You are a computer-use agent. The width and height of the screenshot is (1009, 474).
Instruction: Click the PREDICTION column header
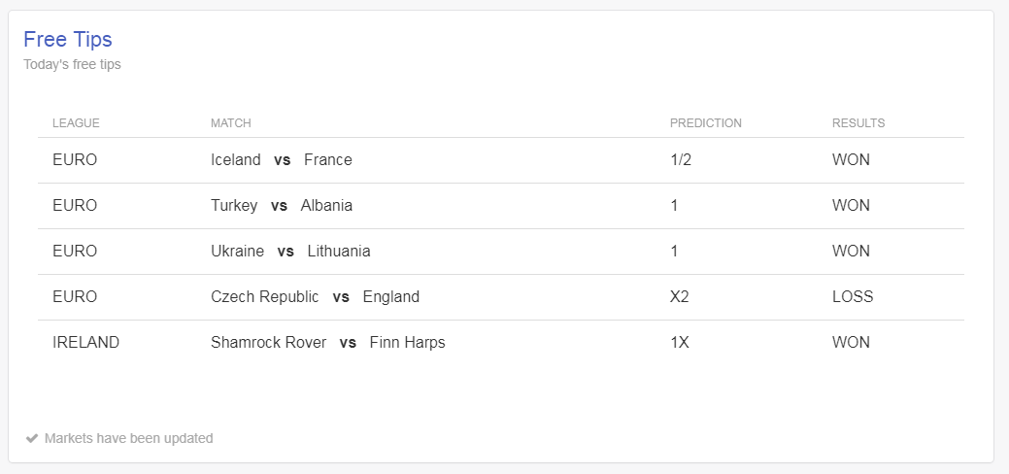pyautogui.click(x=705, y=123)
